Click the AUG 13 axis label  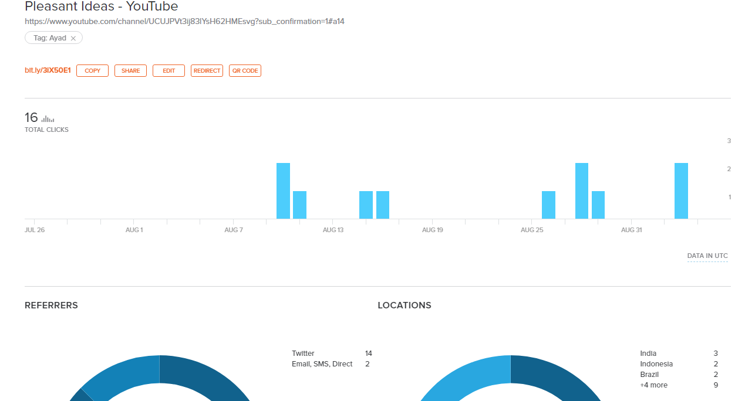tap(333, 230)
